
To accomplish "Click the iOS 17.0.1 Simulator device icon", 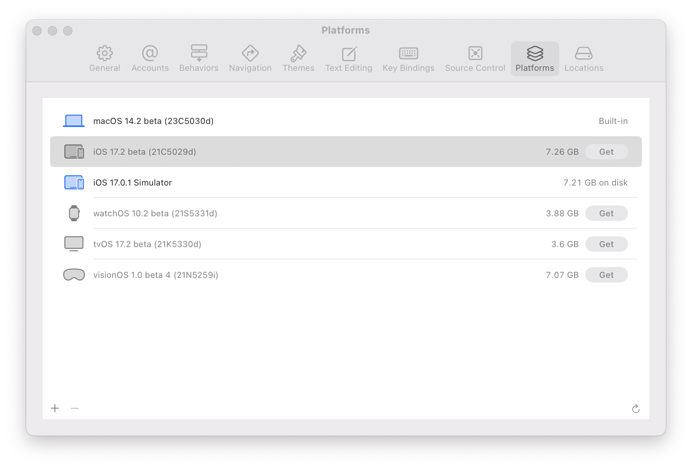I will click(x=74, y=182).
